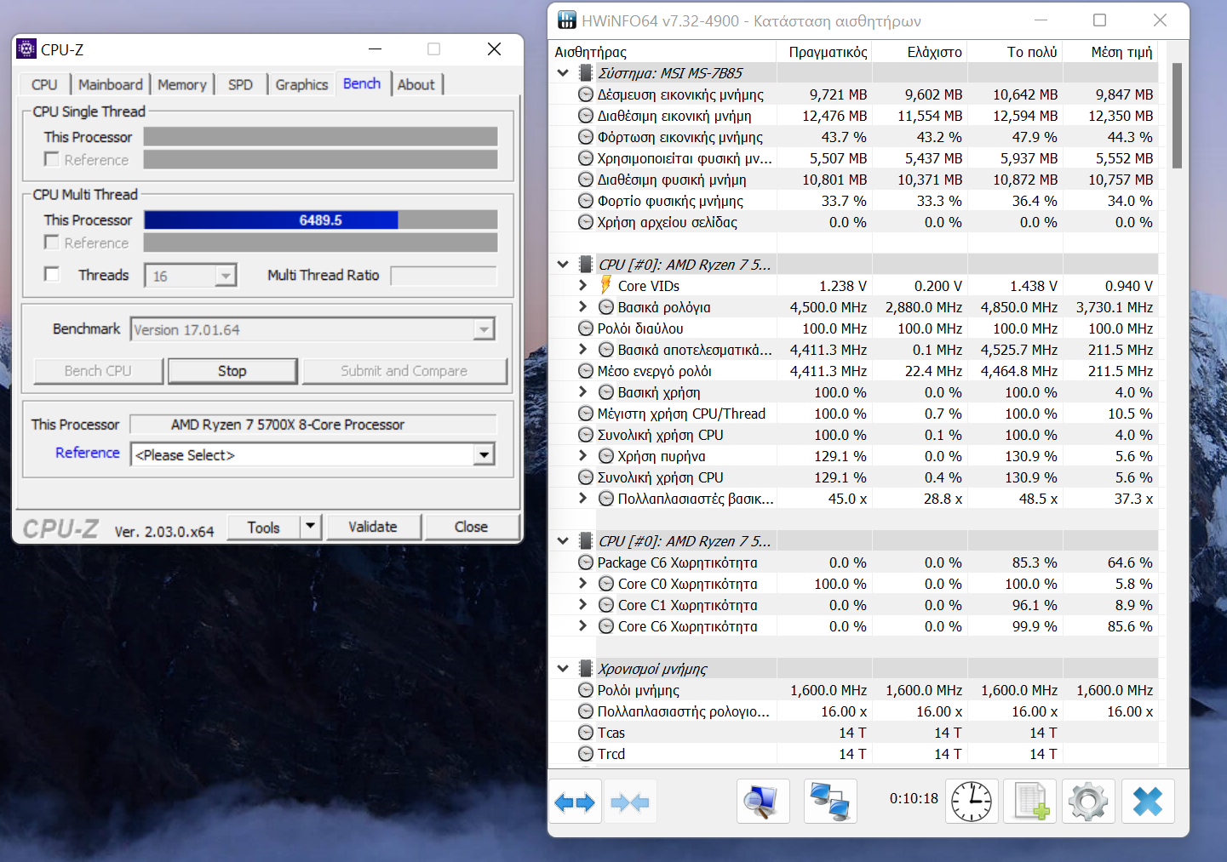Select the Διαθέσιμη φυσική μνήμη row

[x=855, y=180]
